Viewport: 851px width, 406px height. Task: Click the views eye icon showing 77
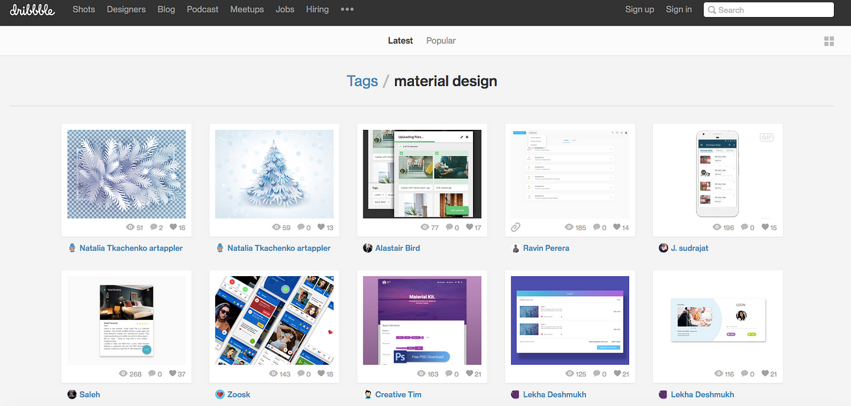click(425, 228)
